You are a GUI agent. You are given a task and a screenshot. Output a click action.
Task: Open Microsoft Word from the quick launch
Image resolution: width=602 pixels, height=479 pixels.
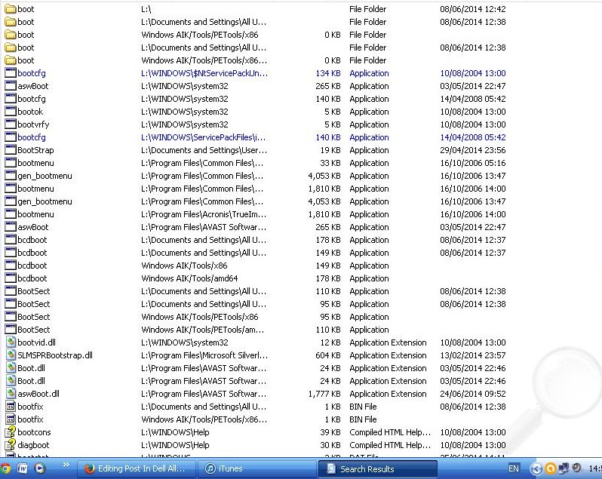(23, 468)
